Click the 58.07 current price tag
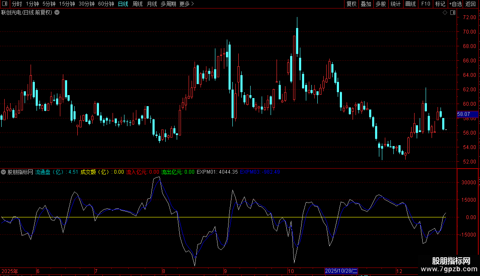This screenshot has height=276, width=480. 467,114
